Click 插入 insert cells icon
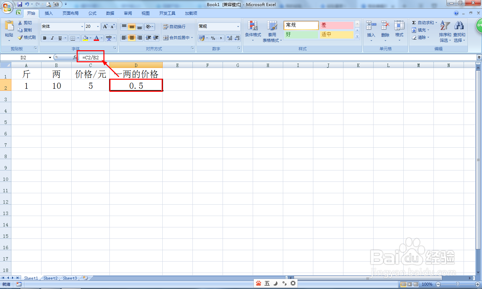The height and width of the screenshot is (289, 482). (x=371, y=26)
